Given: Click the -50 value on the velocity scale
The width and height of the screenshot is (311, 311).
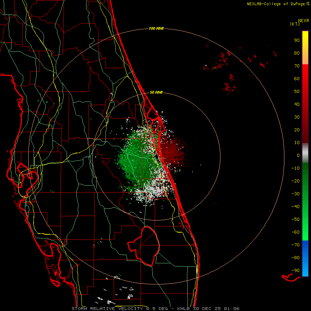Looking at the screenshot, I should tap(295, 219).
